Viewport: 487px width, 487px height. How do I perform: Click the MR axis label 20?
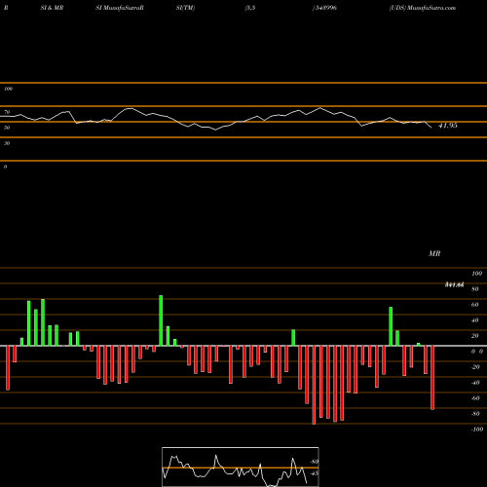pos(475,336)
